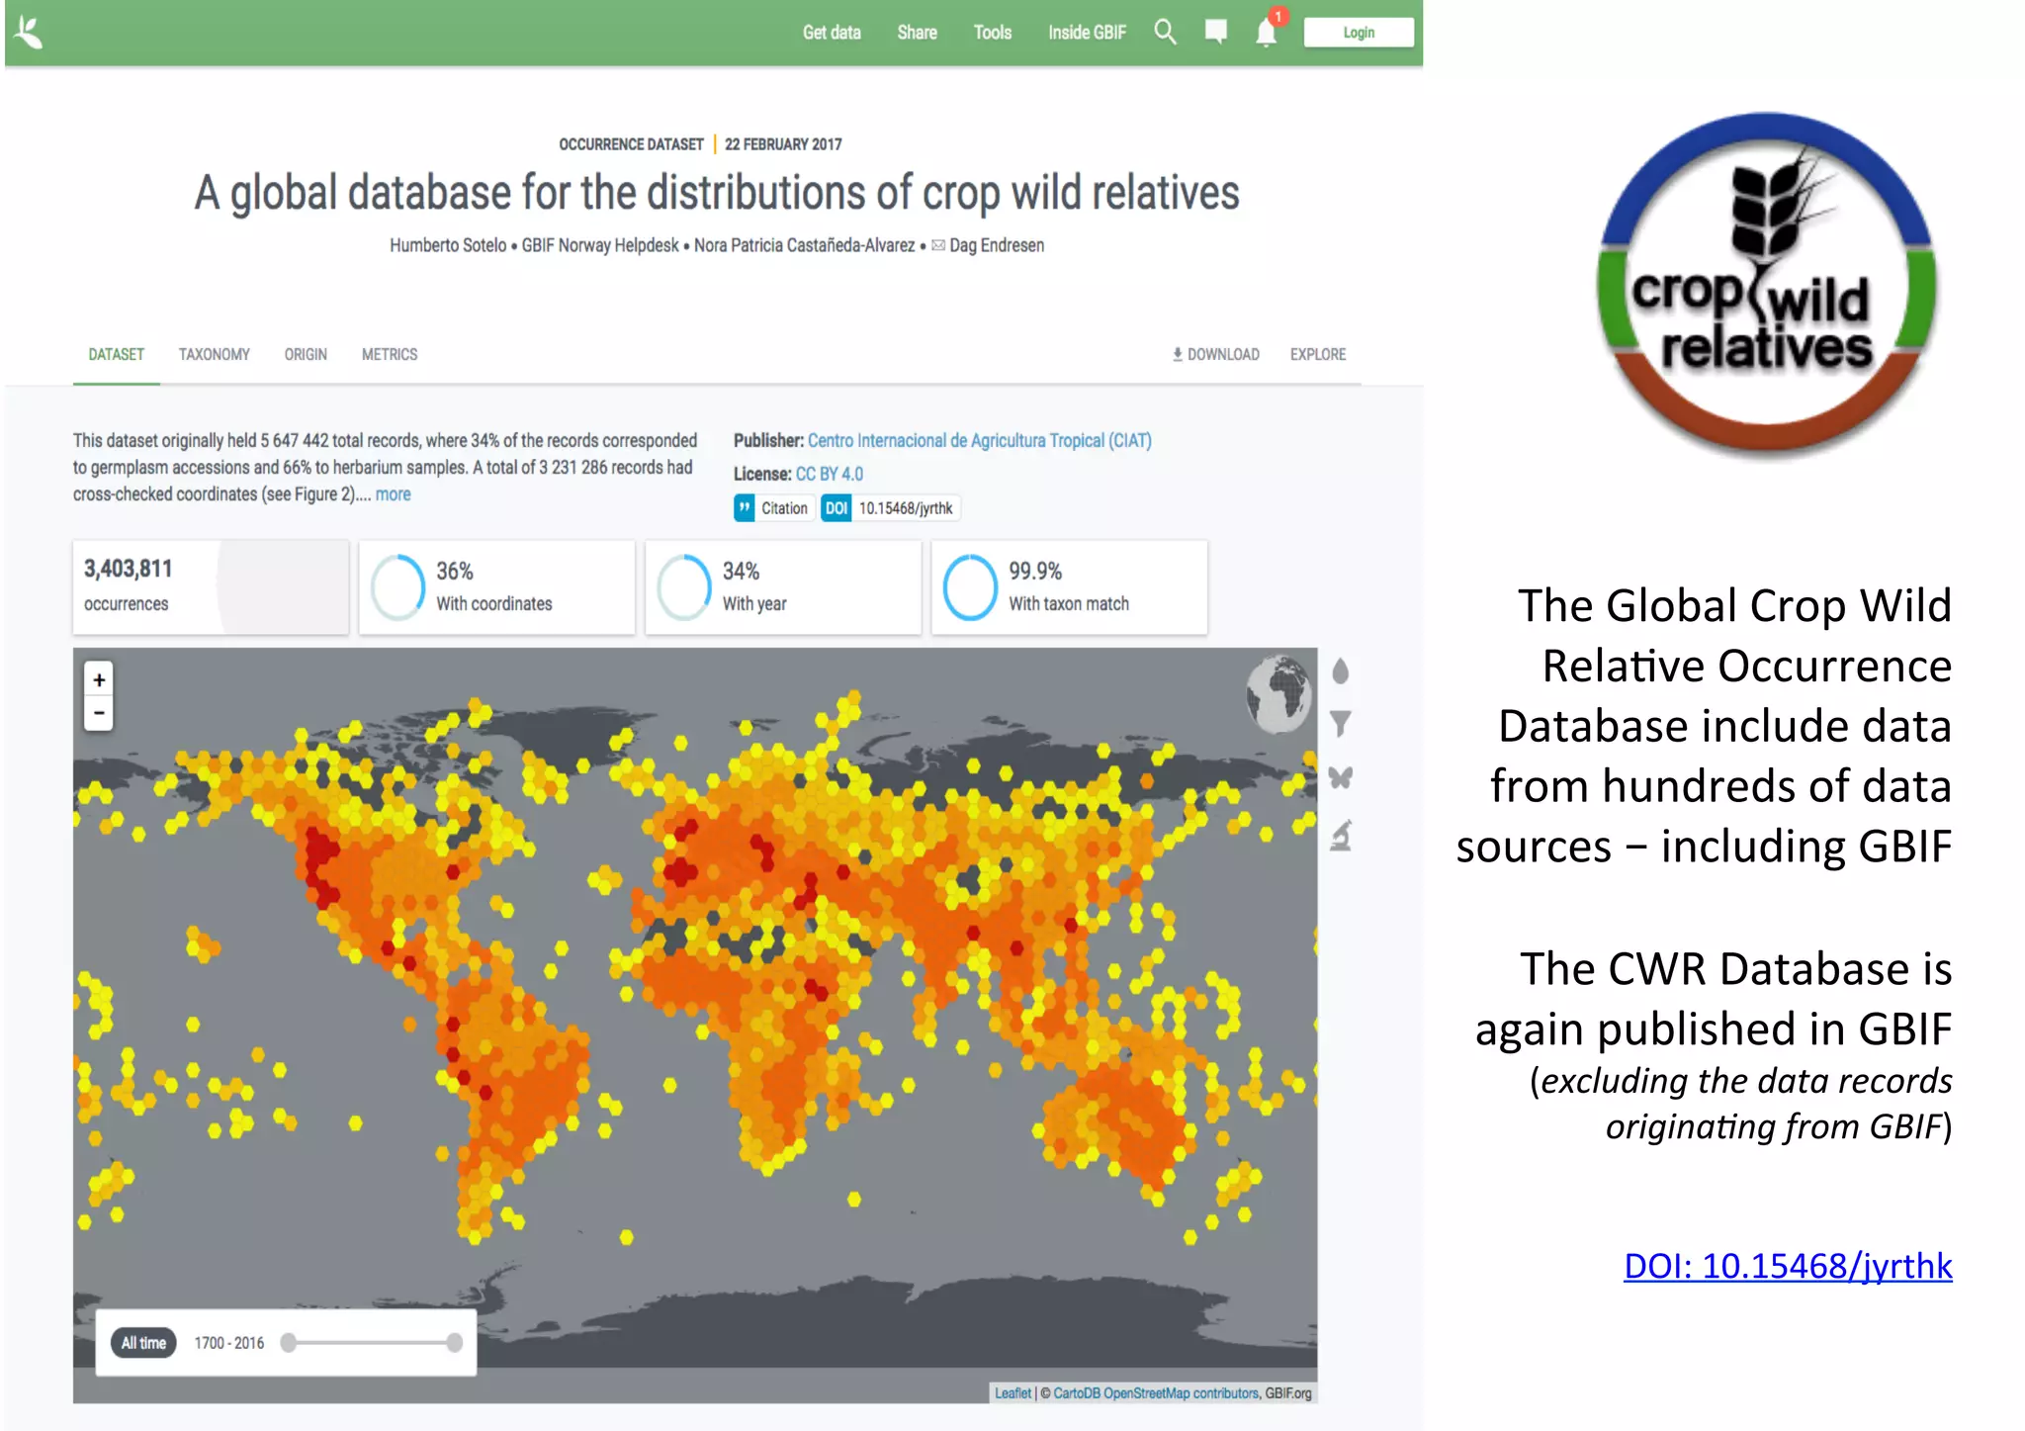Image resolution: width=2025 pixels, height=1431 pixels.
Task: Switch to the Metrics tab
Action: pyautogui.click(x=389, y=354)
